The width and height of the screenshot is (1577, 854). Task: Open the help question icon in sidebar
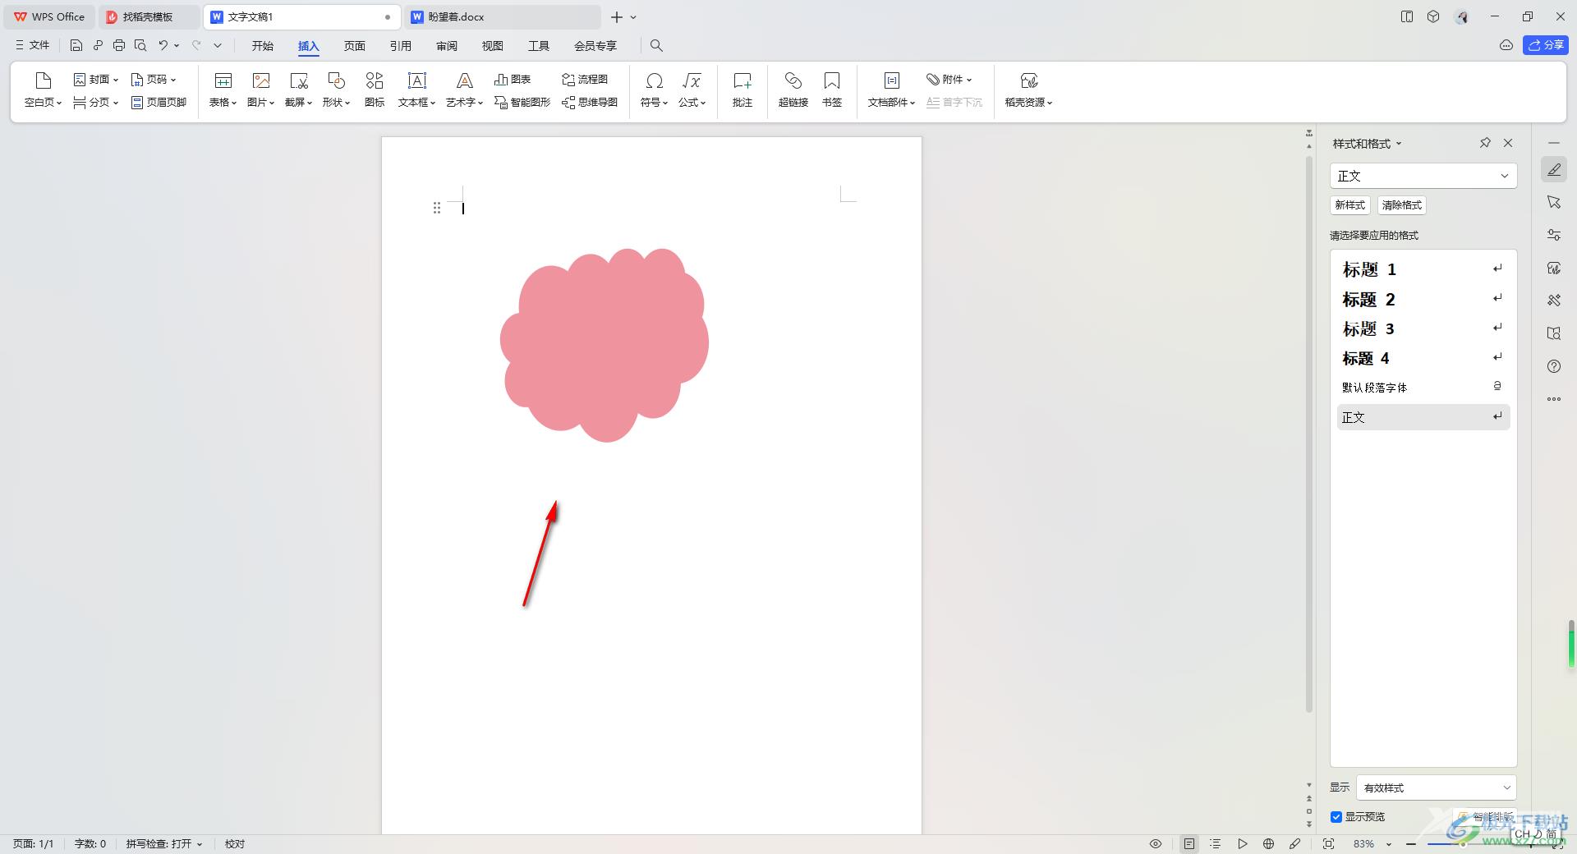point(1554,366)
